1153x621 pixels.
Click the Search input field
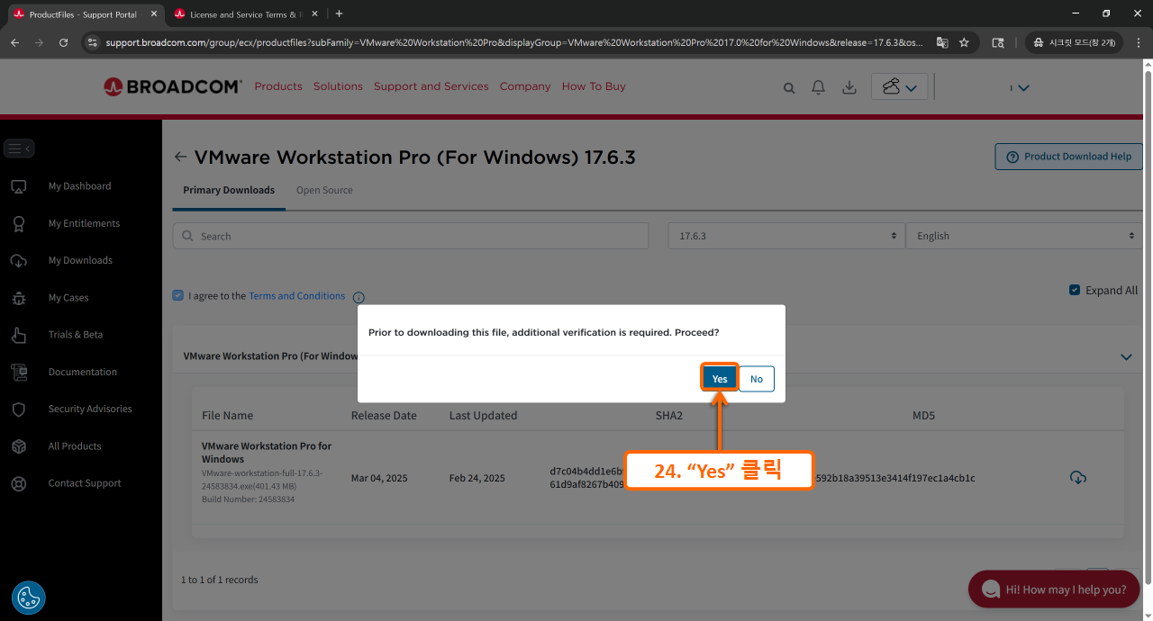411,236
